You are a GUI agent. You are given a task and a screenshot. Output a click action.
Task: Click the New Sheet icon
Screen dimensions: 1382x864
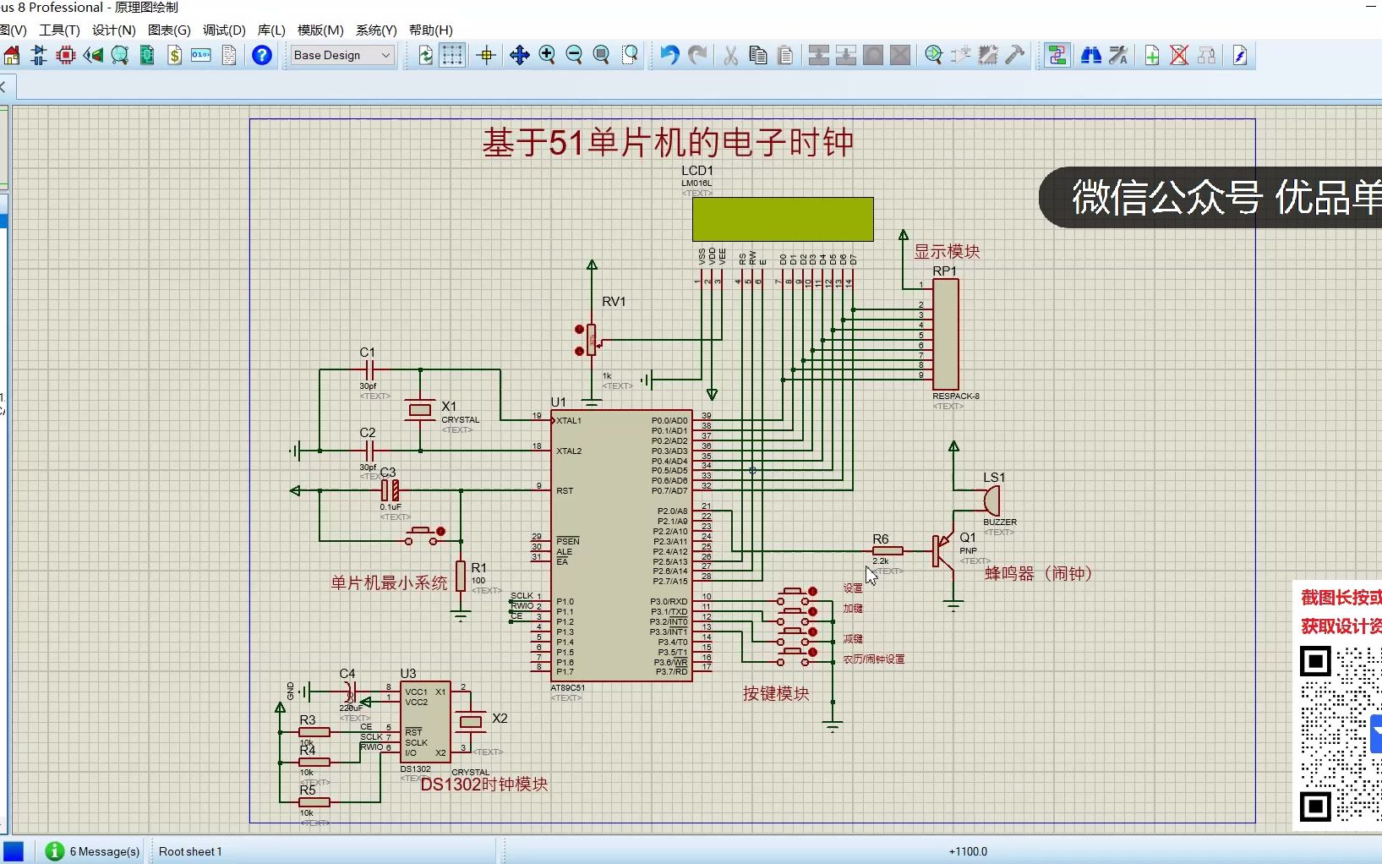tap(1152, 56)
